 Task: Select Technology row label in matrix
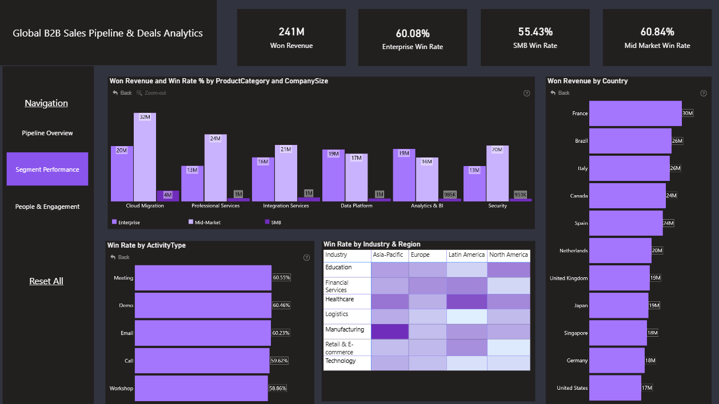(347, 363)
